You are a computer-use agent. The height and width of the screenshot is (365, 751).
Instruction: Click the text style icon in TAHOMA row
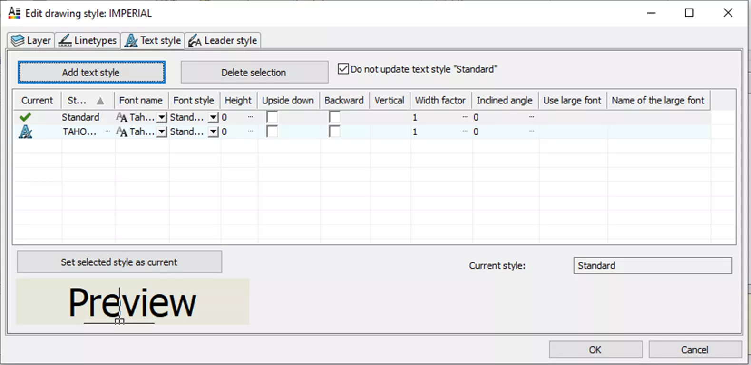click(x=25, y=132)
